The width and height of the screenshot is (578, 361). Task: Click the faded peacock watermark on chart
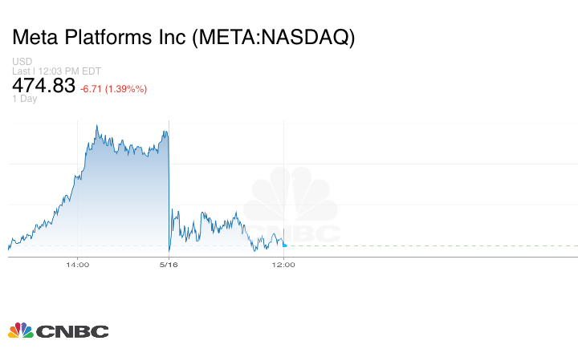coord(291,195)
